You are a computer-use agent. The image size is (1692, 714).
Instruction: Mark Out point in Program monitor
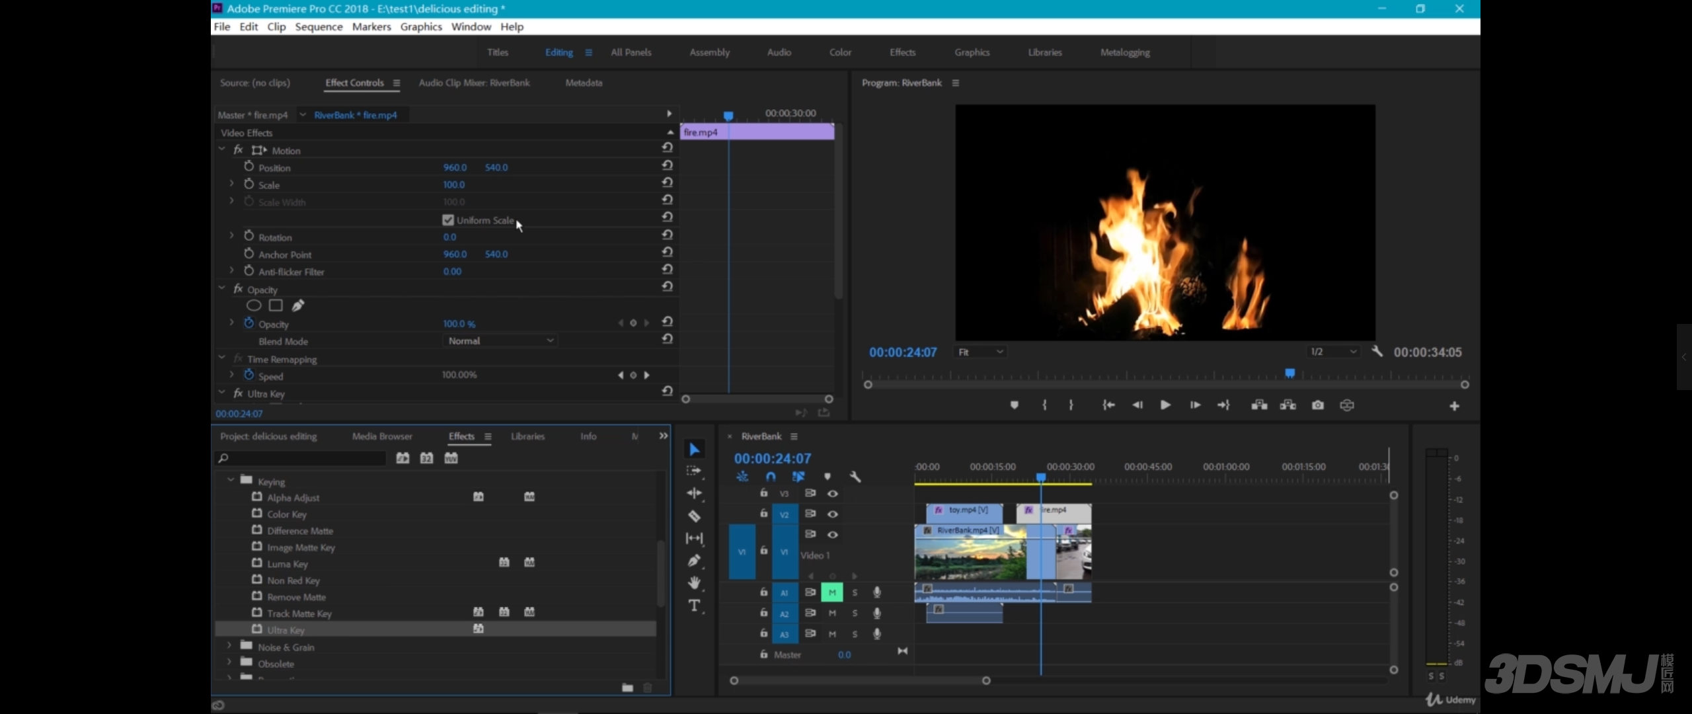tap(1071, 405)
